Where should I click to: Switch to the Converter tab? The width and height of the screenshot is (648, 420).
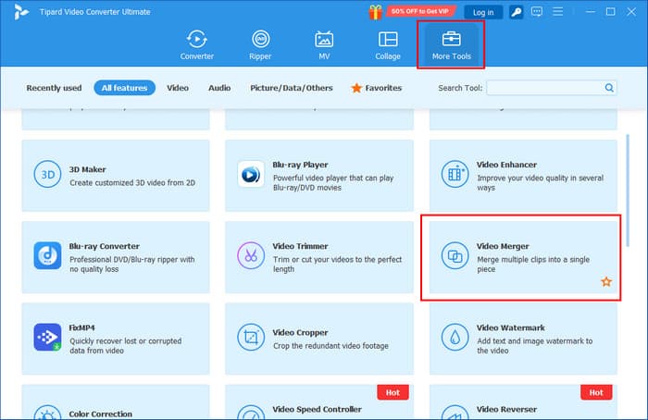pos(196,44)
